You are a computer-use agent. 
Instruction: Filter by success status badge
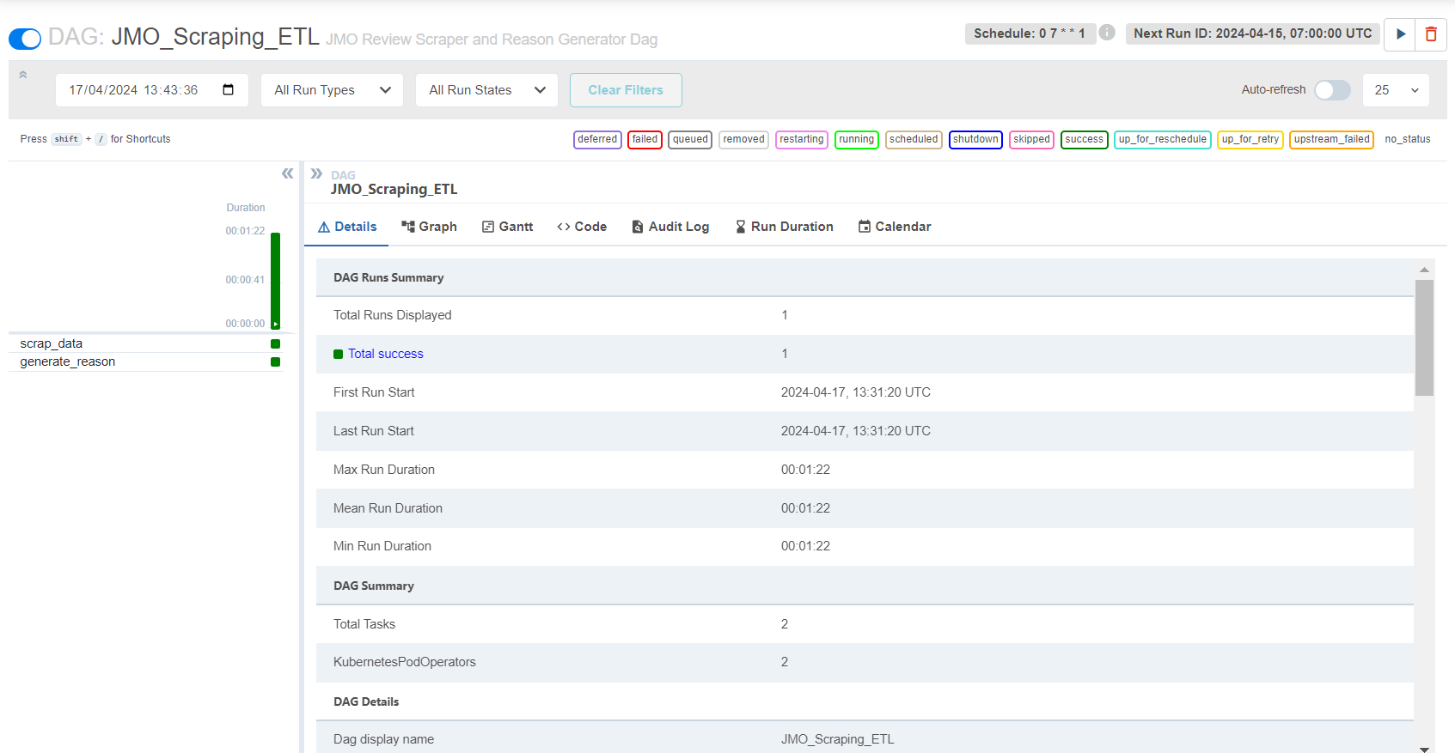click(1084, 139)
